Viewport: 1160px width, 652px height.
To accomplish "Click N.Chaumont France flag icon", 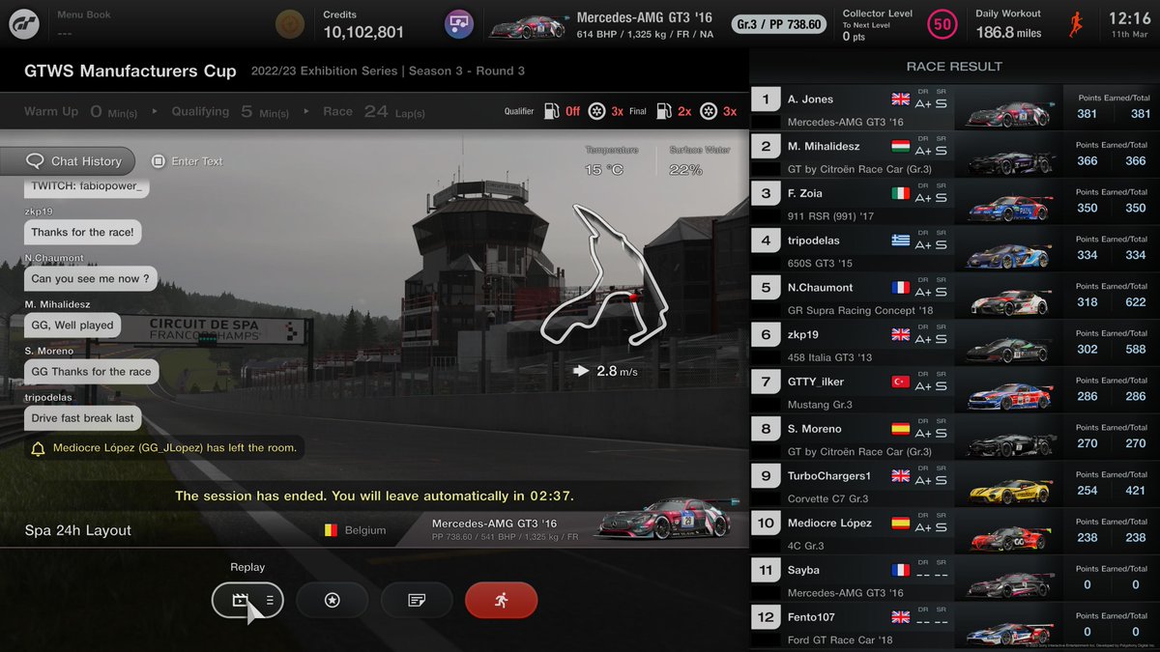I will [901, 287].
